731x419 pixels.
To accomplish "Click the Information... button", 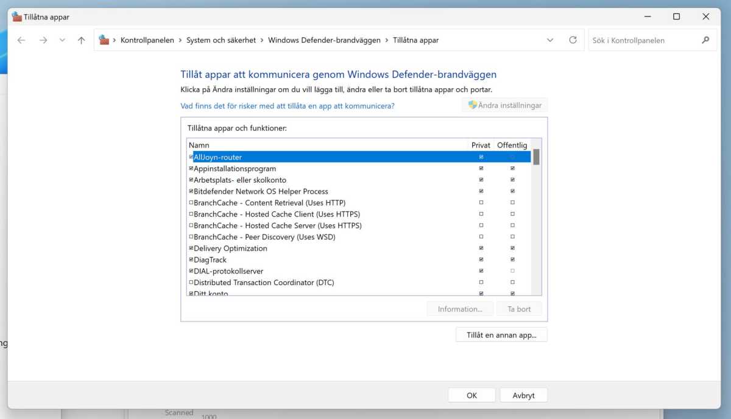I will [460, 309].
